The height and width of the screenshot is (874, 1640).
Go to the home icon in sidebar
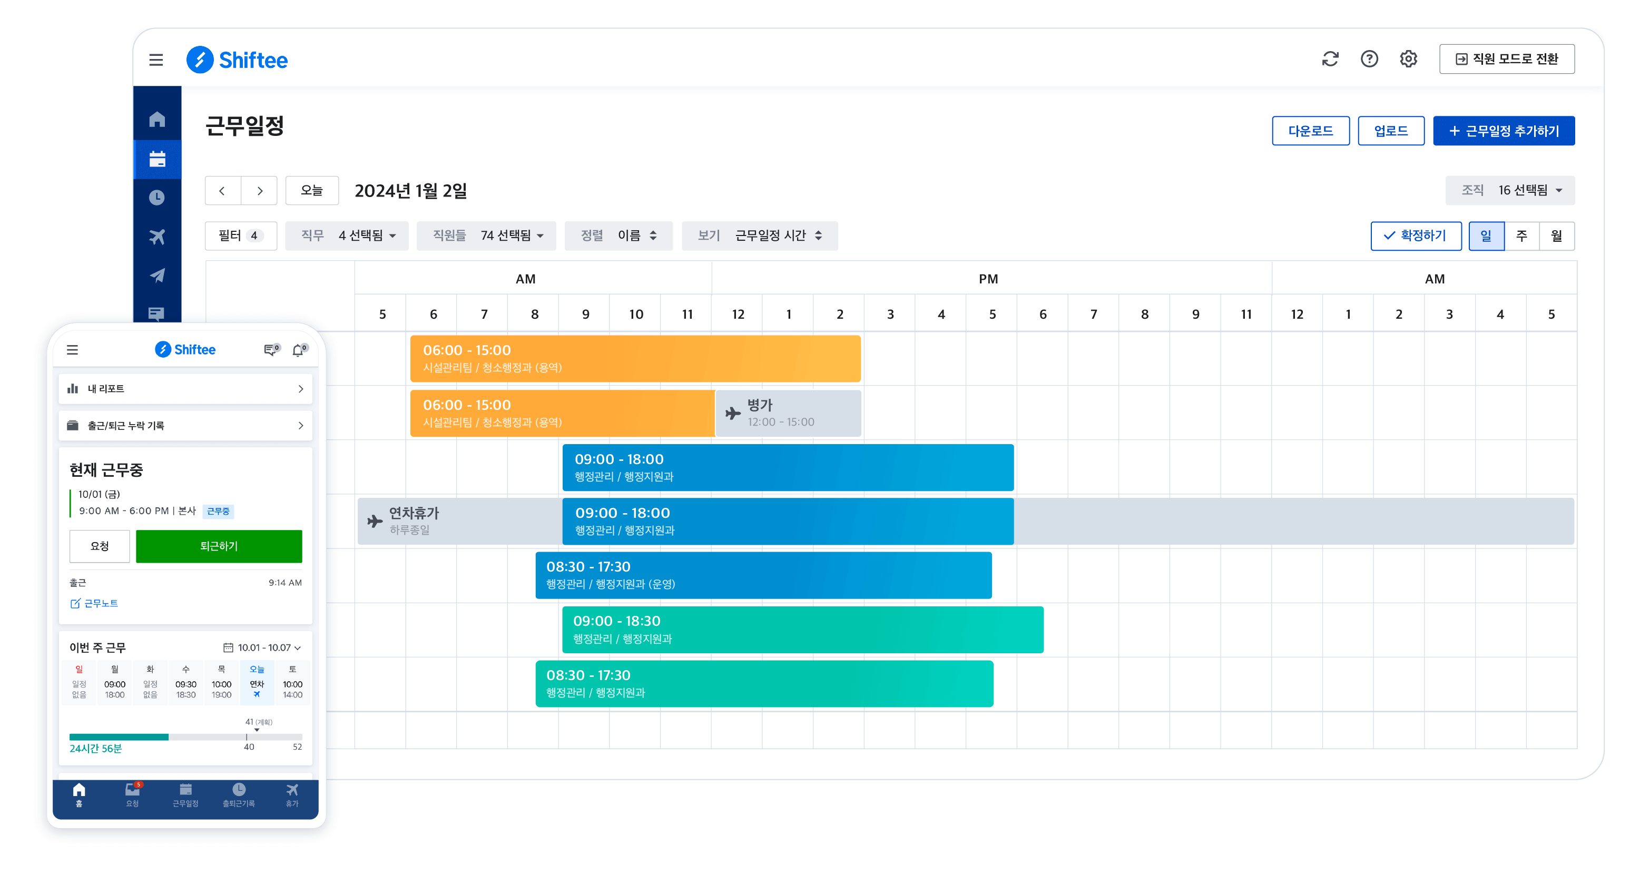[x=157, y=119]
